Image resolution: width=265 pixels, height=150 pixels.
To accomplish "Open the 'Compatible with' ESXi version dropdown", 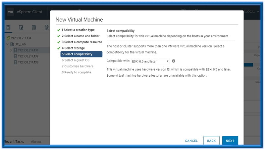I will [150, 61].
